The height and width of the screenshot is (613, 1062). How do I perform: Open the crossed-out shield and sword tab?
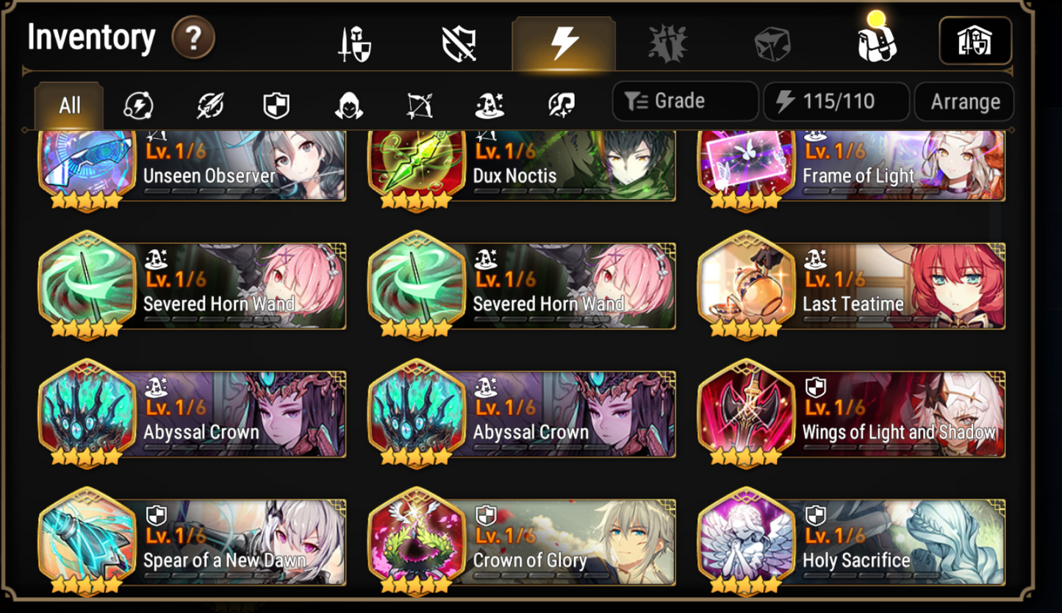(459, 44)
